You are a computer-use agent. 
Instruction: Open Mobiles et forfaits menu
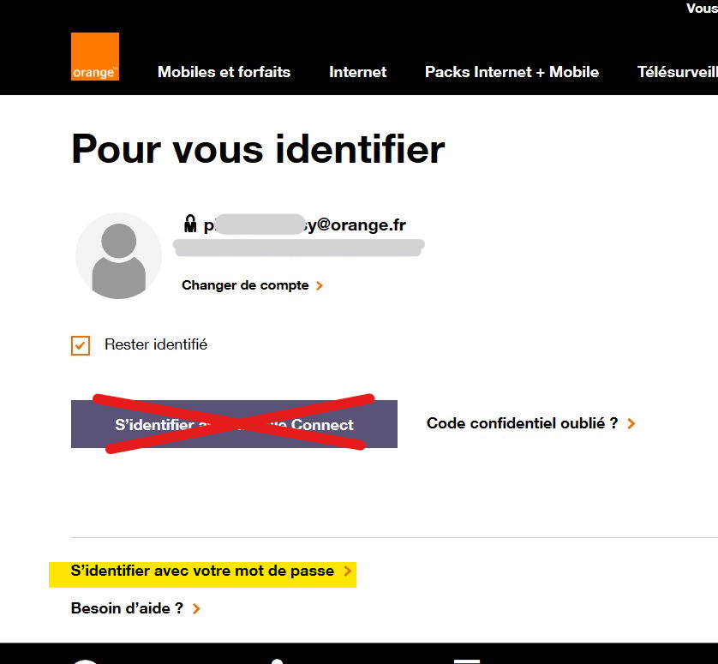click(x=224, y=72)
